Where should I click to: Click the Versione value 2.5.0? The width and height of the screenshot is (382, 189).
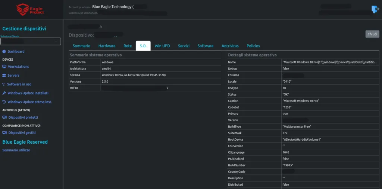pyautogui.click(x=105, y=81)
